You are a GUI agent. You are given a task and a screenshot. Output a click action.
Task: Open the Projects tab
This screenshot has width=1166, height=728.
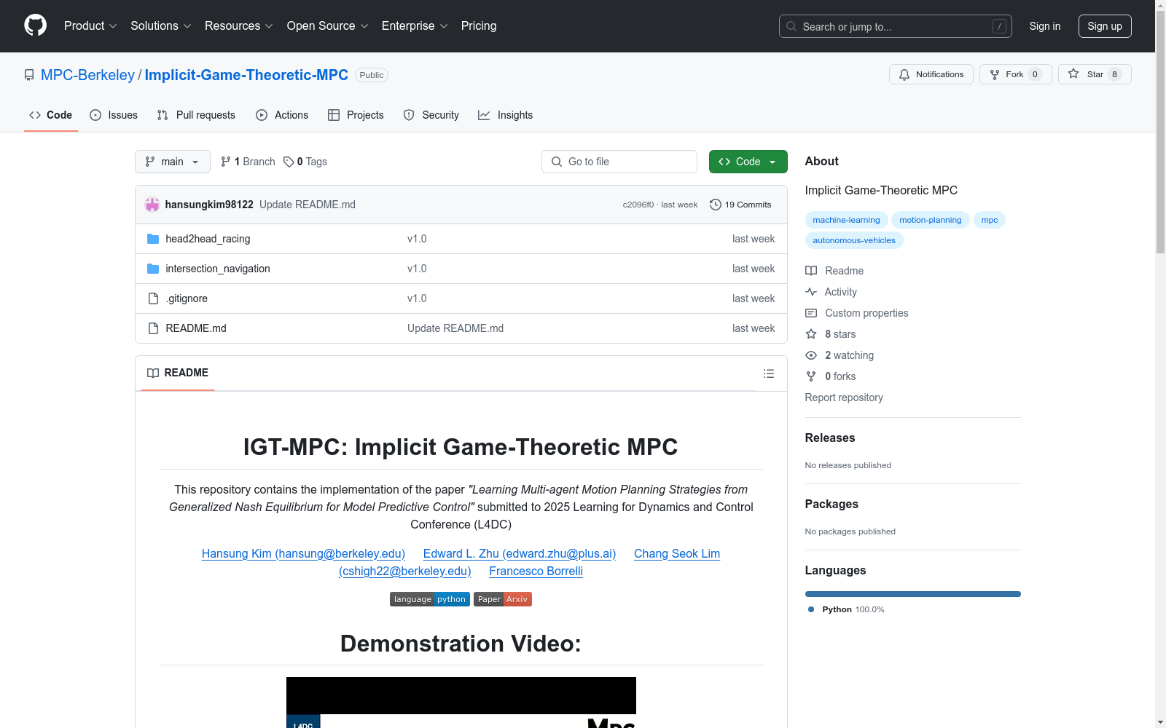click(356, 115)
